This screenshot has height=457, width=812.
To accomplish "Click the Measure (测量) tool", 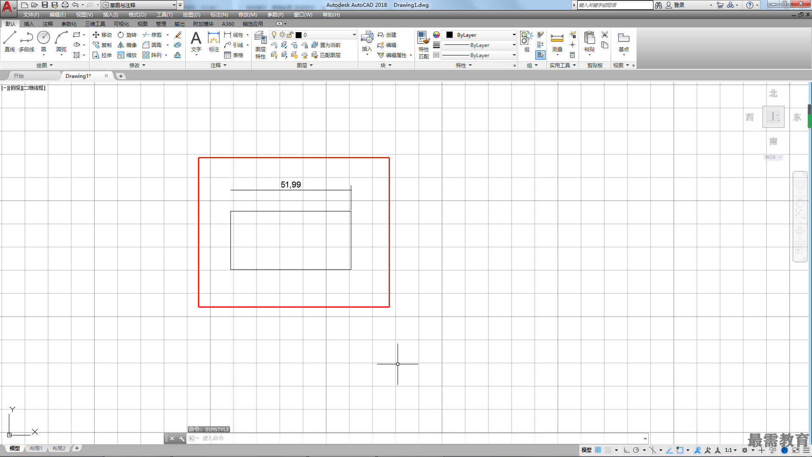I will coord(557,41).
